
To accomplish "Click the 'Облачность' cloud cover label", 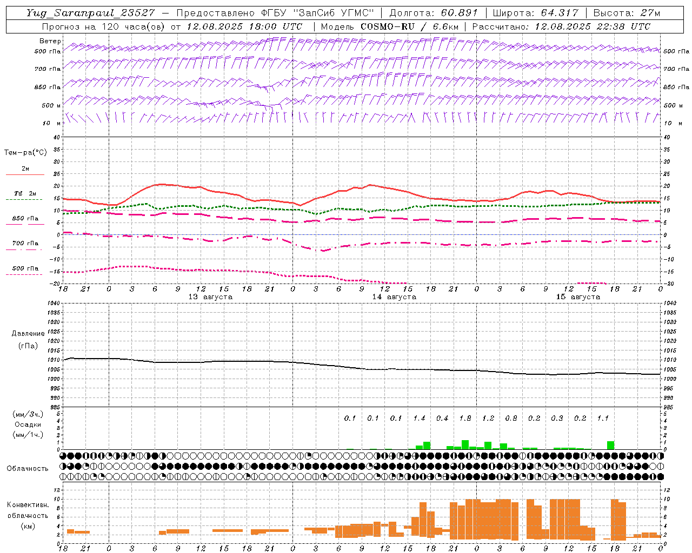I will [x=28, y=468].
